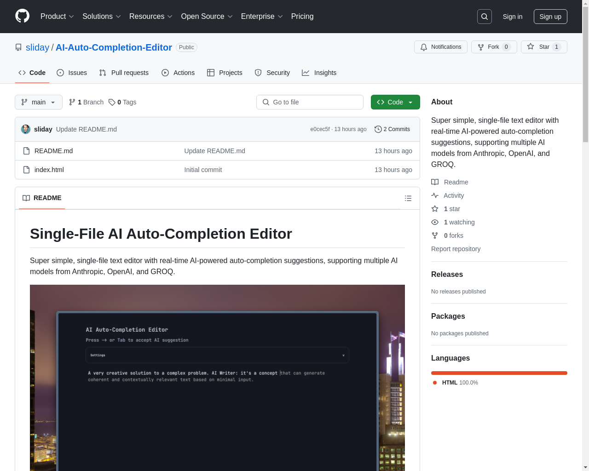This screenshot has height=471, width=589.
Task: Click the Notifications bell button
Action: [x=441, y=47]
